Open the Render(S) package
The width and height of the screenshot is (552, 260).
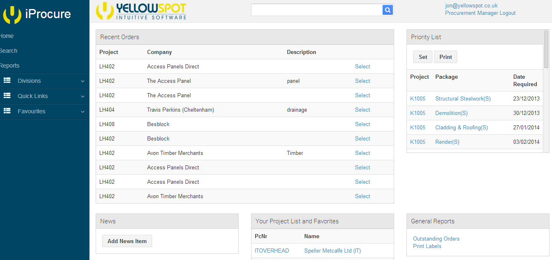click(x=447, y=142)
